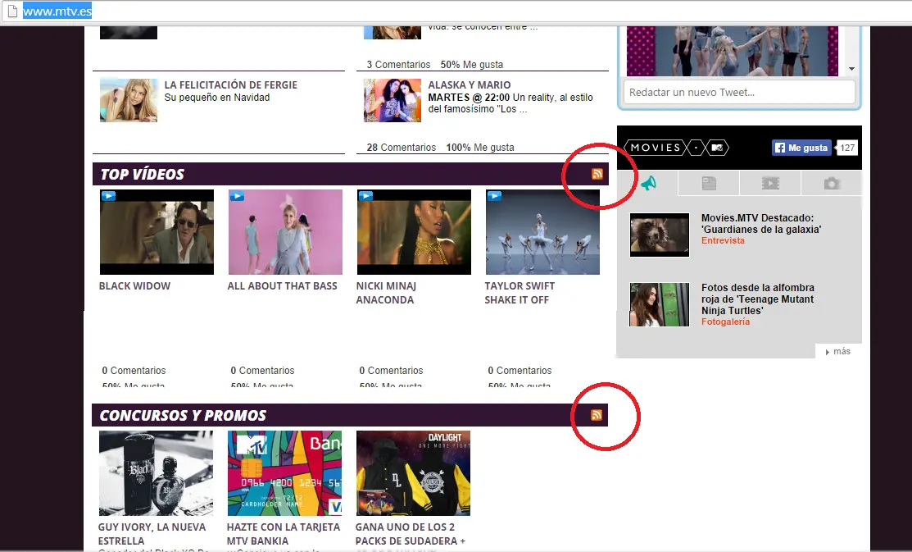The image size is (912, 552).
Task: Click the page icon in the address bar
Action: click(x=12, y=11)
